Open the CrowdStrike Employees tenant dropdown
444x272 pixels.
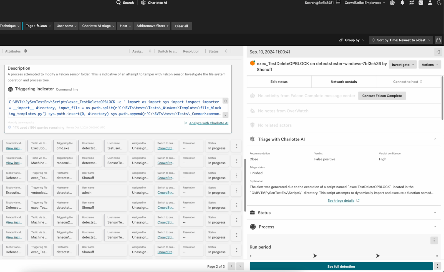(365, 3)
